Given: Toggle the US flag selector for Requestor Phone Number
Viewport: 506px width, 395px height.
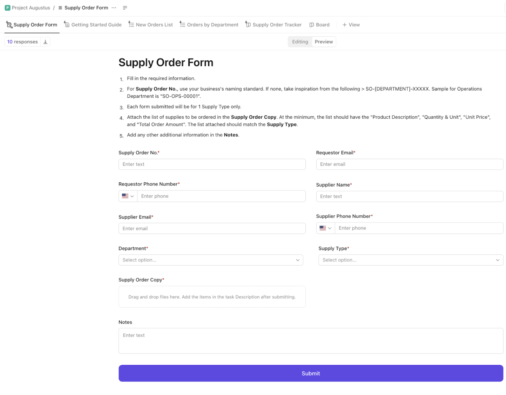Looking at the screenshot, I should [x=128, y=196].
